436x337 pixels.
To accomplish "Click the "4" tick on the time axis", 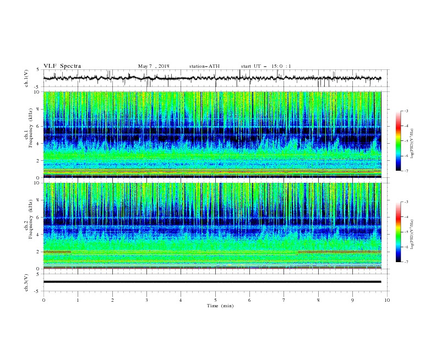I will [x=181, y=300].
